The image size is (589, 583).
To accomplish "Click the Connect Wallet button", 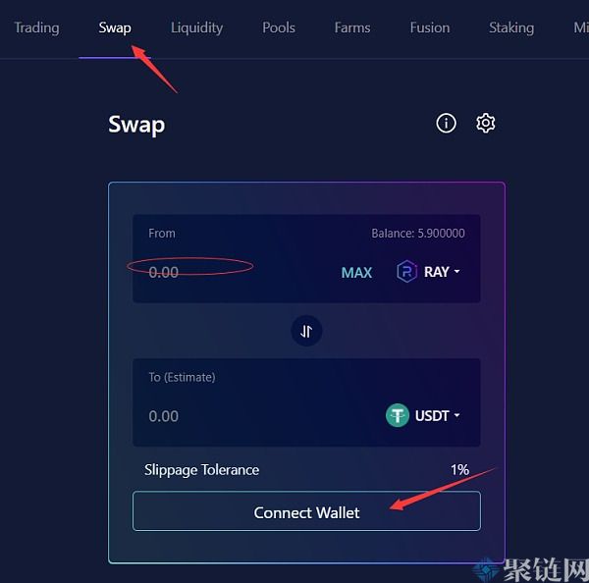I will (x=306, y=511).
